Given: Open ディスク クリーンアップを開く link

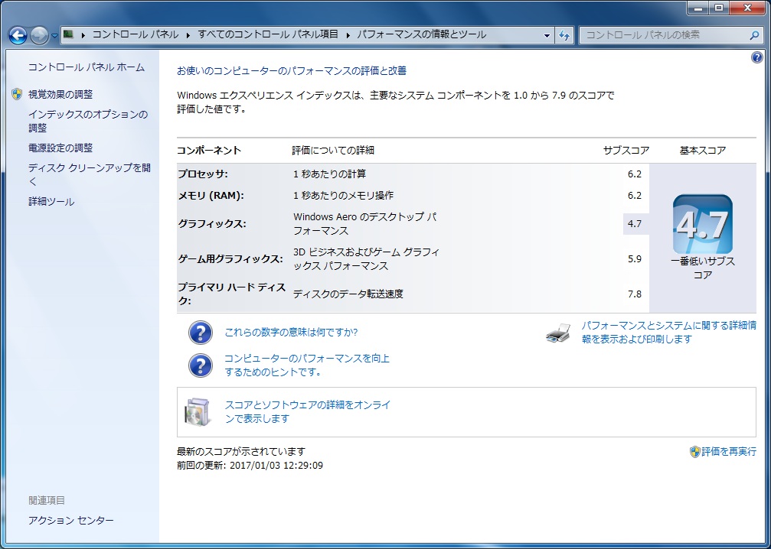Looking at the screenshot, I should pos(90,175).
